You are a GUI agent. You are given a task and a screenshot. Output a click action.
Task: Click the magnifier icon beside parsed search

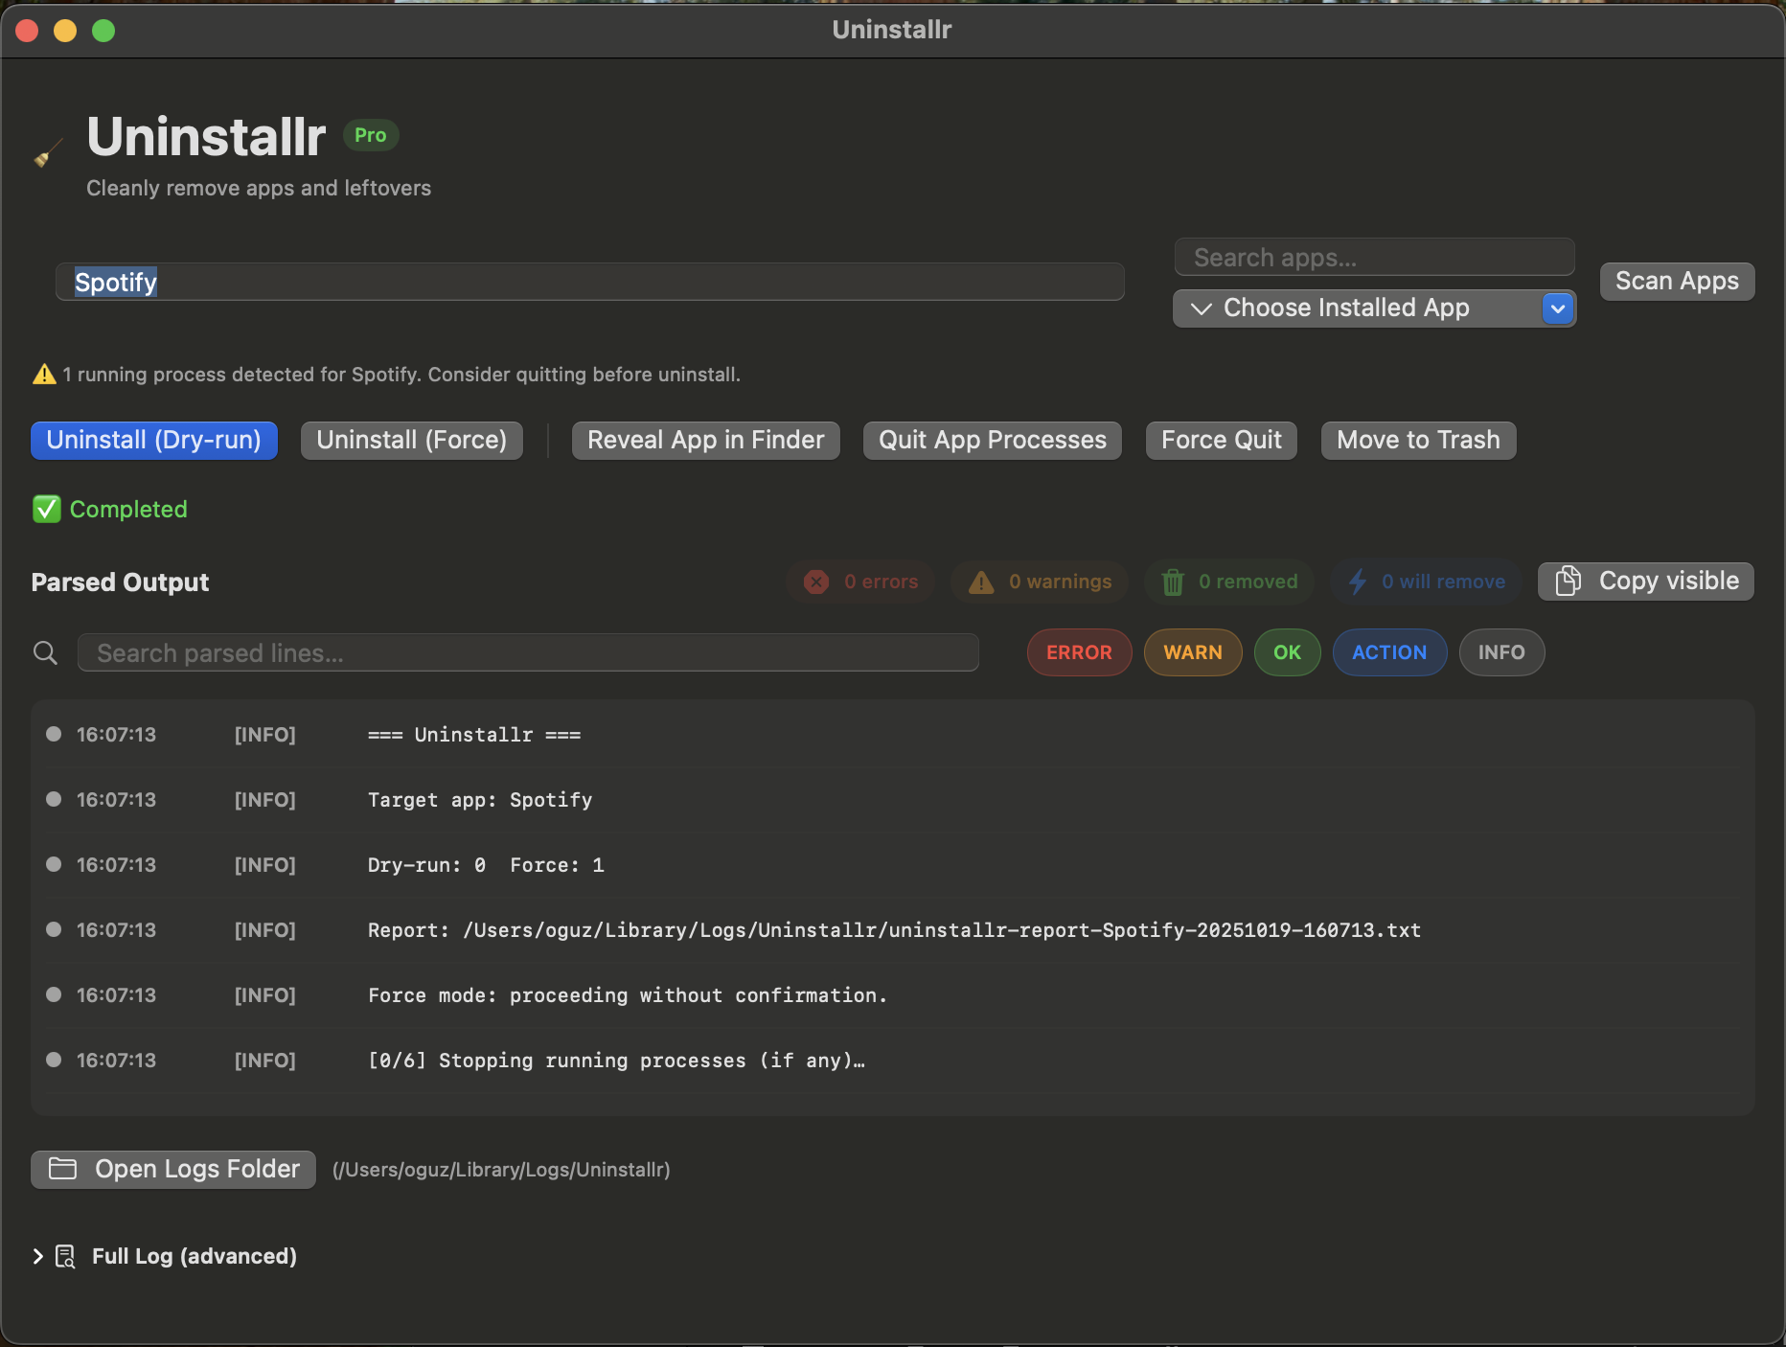pyautogui.click(x=45, y=653)
